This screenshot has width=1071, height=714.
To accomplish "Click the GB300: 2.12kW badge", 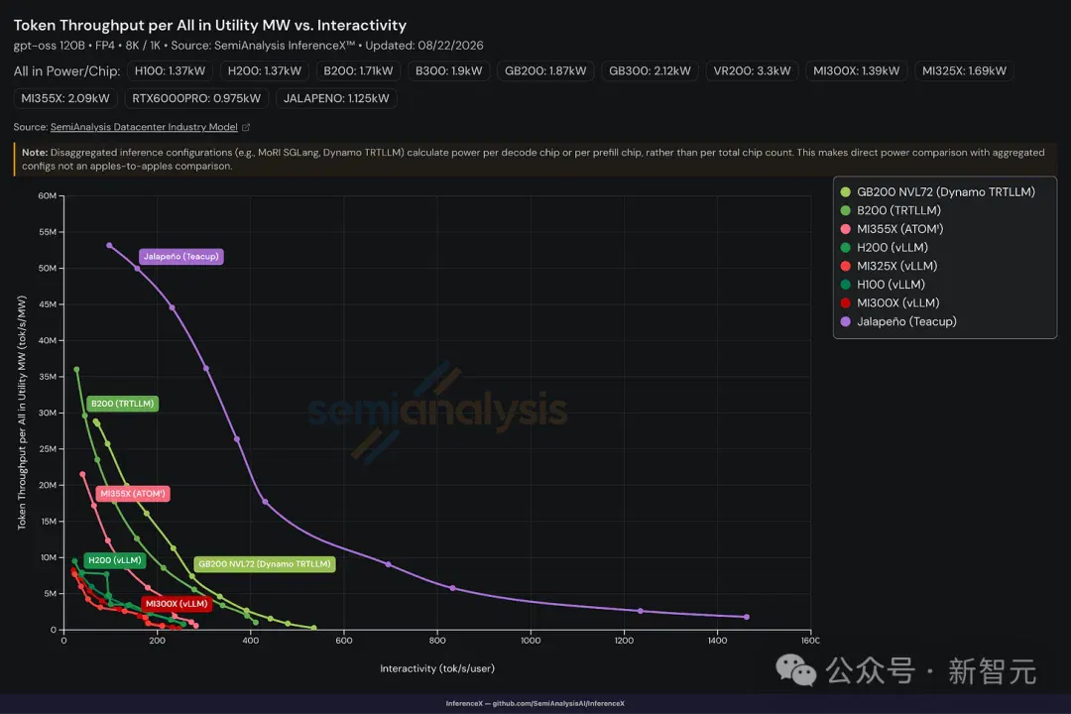I will (650, 71).
